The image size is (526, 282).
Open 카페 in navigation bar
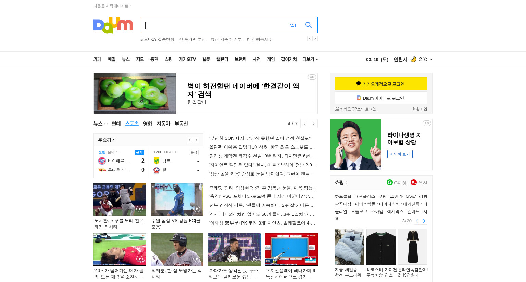pyautogui.click(x=97, y=59)
